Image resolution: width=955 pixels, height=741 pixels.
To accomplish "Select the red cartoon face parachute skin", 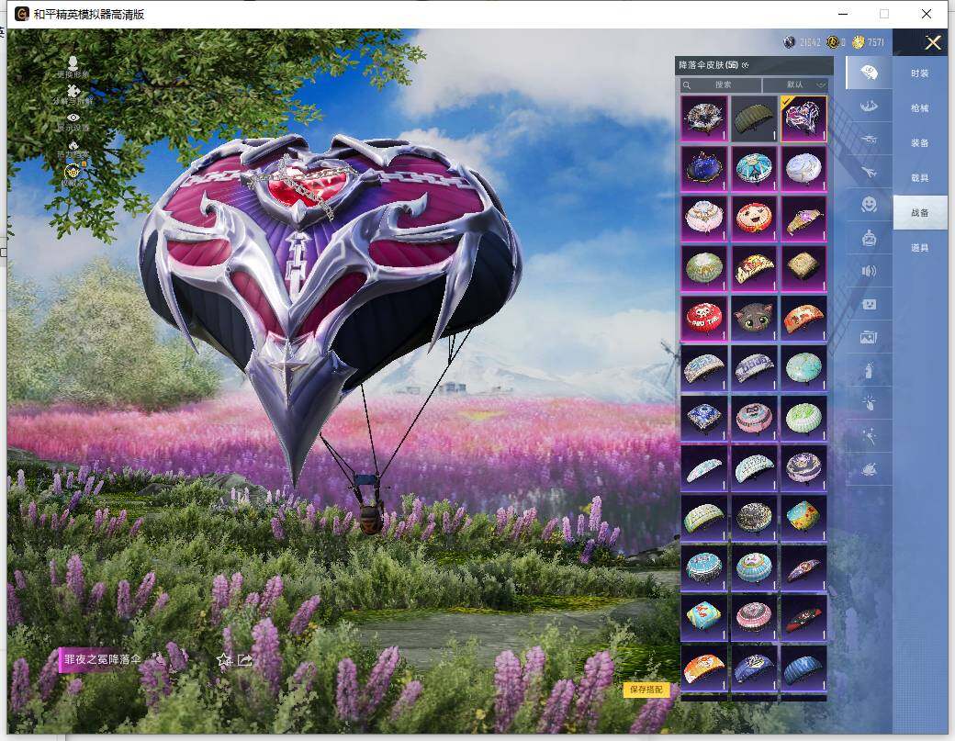I will [x=754, y=218].
